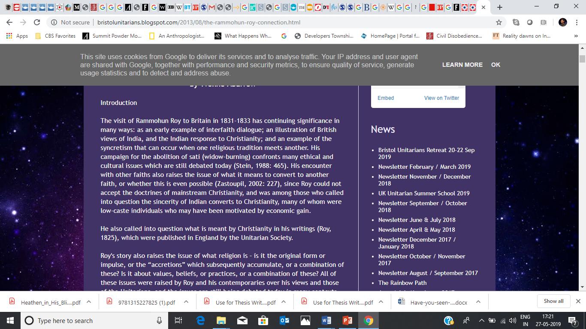Open the People icon on the taskbar
The height and width of the screenshot is (329, 586).
[x=467, y=320]
